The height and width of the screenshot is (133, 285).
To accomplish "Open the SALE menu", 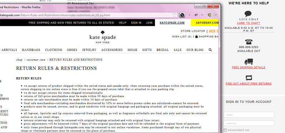I will pyautogui.click(x=177, y=50).
